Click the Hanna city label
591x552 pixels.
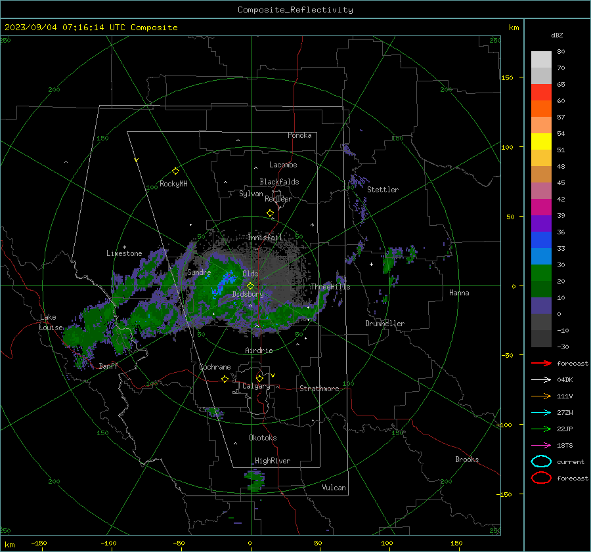[459, 293]
